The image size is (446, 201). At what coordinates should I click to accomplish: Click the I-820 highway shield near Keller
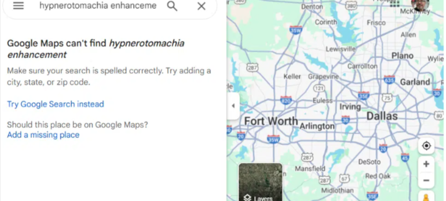coord(286,100)
